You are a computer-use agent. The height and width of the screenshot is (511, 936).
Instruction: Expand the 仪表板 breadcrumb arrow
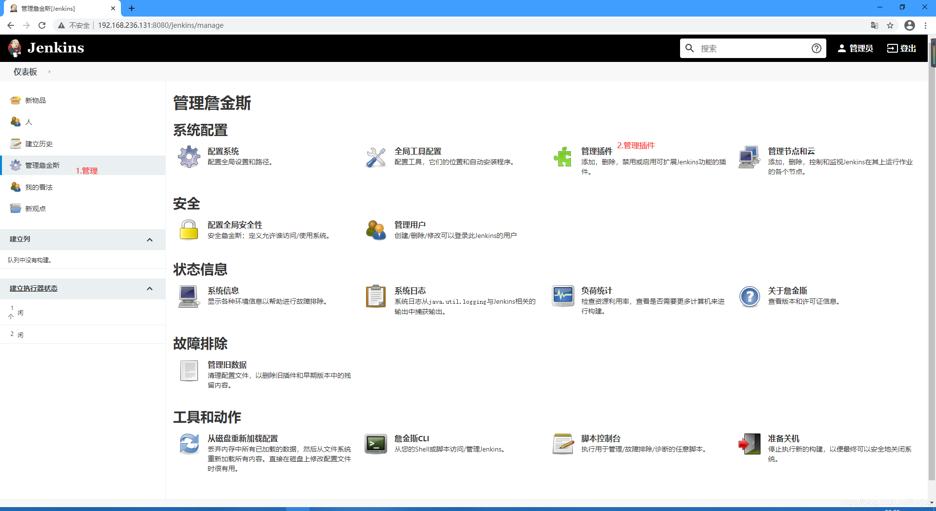pos(49,71)
